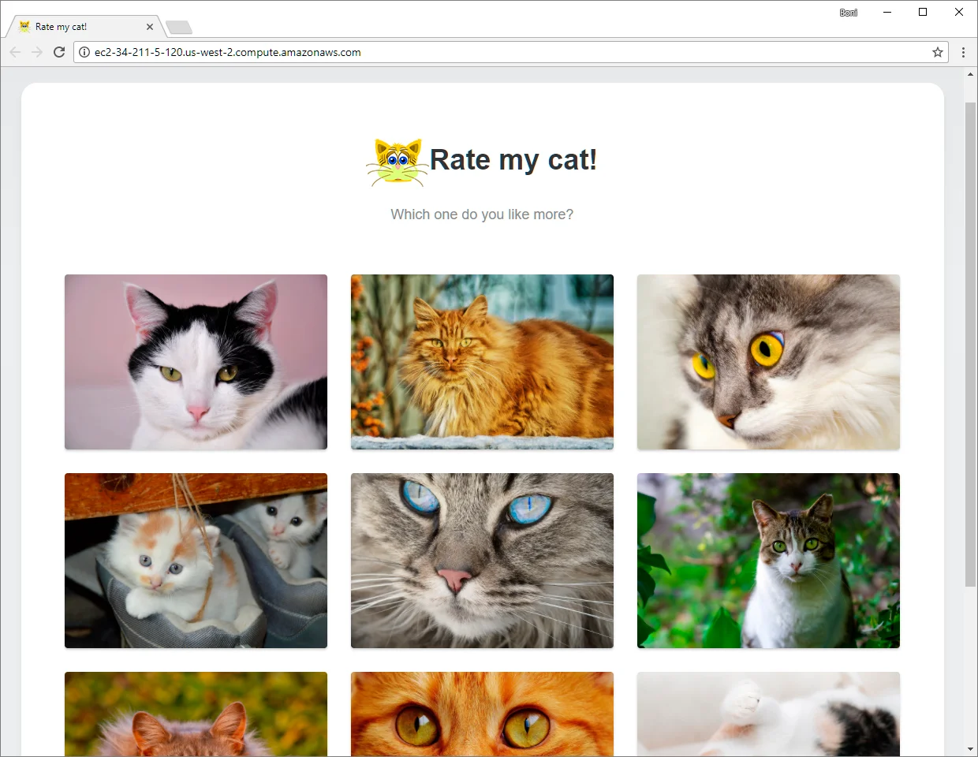Image resolution: width=978 pixels, height=757 pixels.
Task: Close the 'Rate my cat!' tab
Action: click(150, 27)
